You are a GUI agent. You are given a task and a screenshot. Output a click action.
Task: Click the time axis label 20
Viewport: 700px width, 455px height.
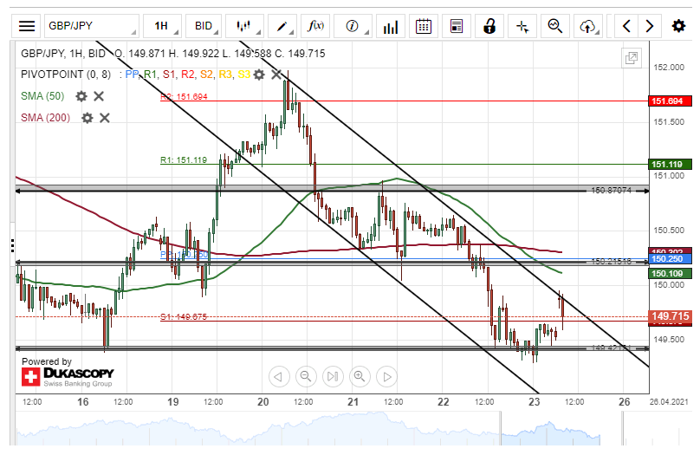point(263,402)
